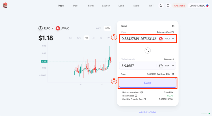Image resolution: width=212 pixels, height=116 pixels.
Task: Click the swap direction arrows button
Action: (x=148, y=50)
